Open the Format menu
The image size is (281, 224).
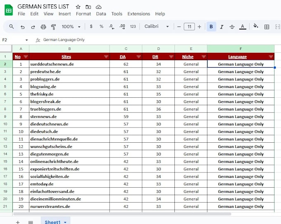(83, 14)
